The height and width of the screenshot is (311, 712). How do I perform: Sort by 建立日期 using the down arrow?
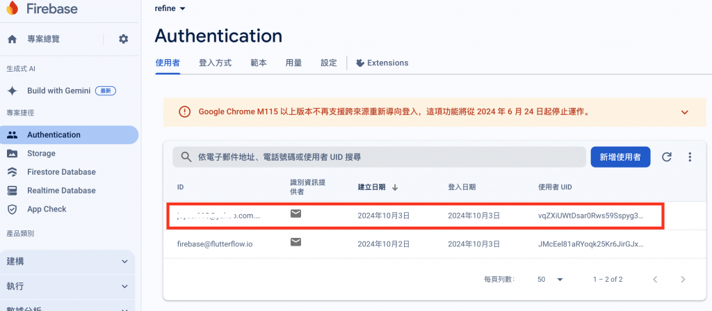[x=395, y=187]
